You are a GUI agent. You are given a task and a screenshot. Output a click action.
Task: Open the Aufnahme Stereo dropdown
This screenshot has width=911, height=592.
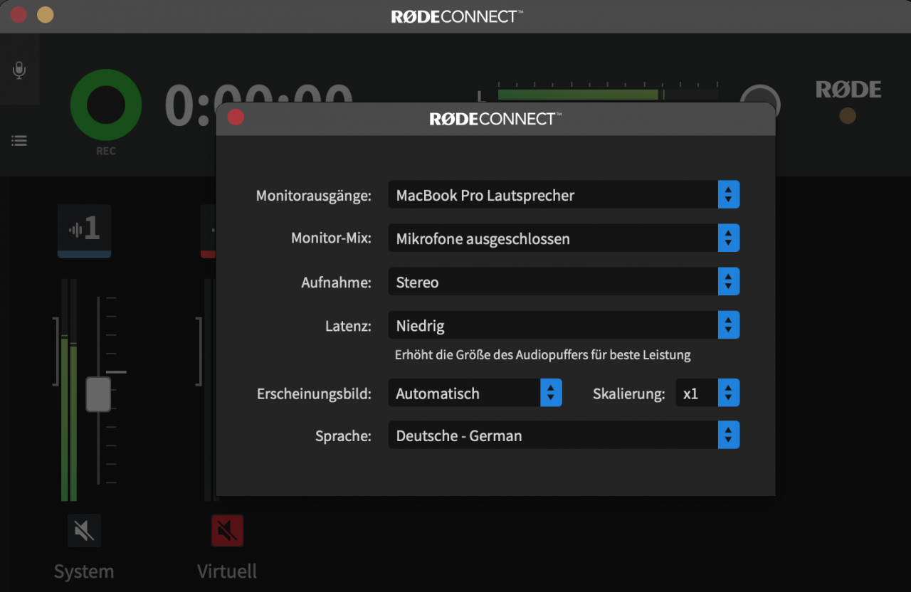point(564,282)
